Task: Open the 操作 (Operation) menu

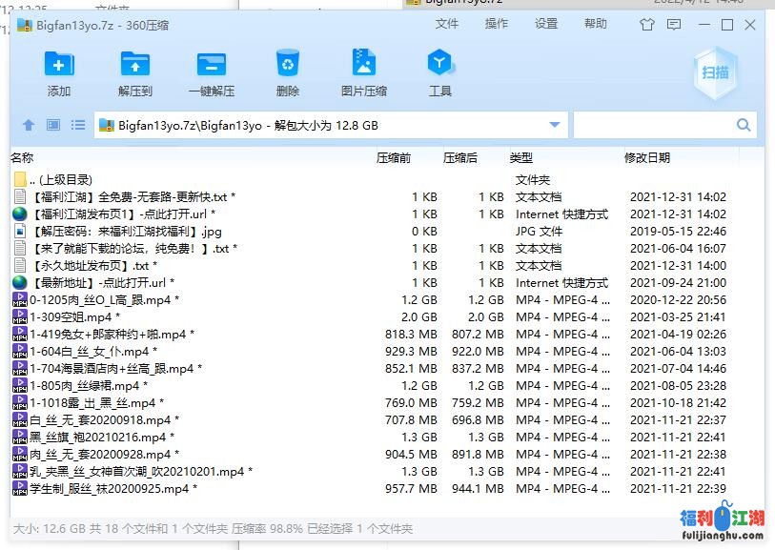Action: (497, 24)
